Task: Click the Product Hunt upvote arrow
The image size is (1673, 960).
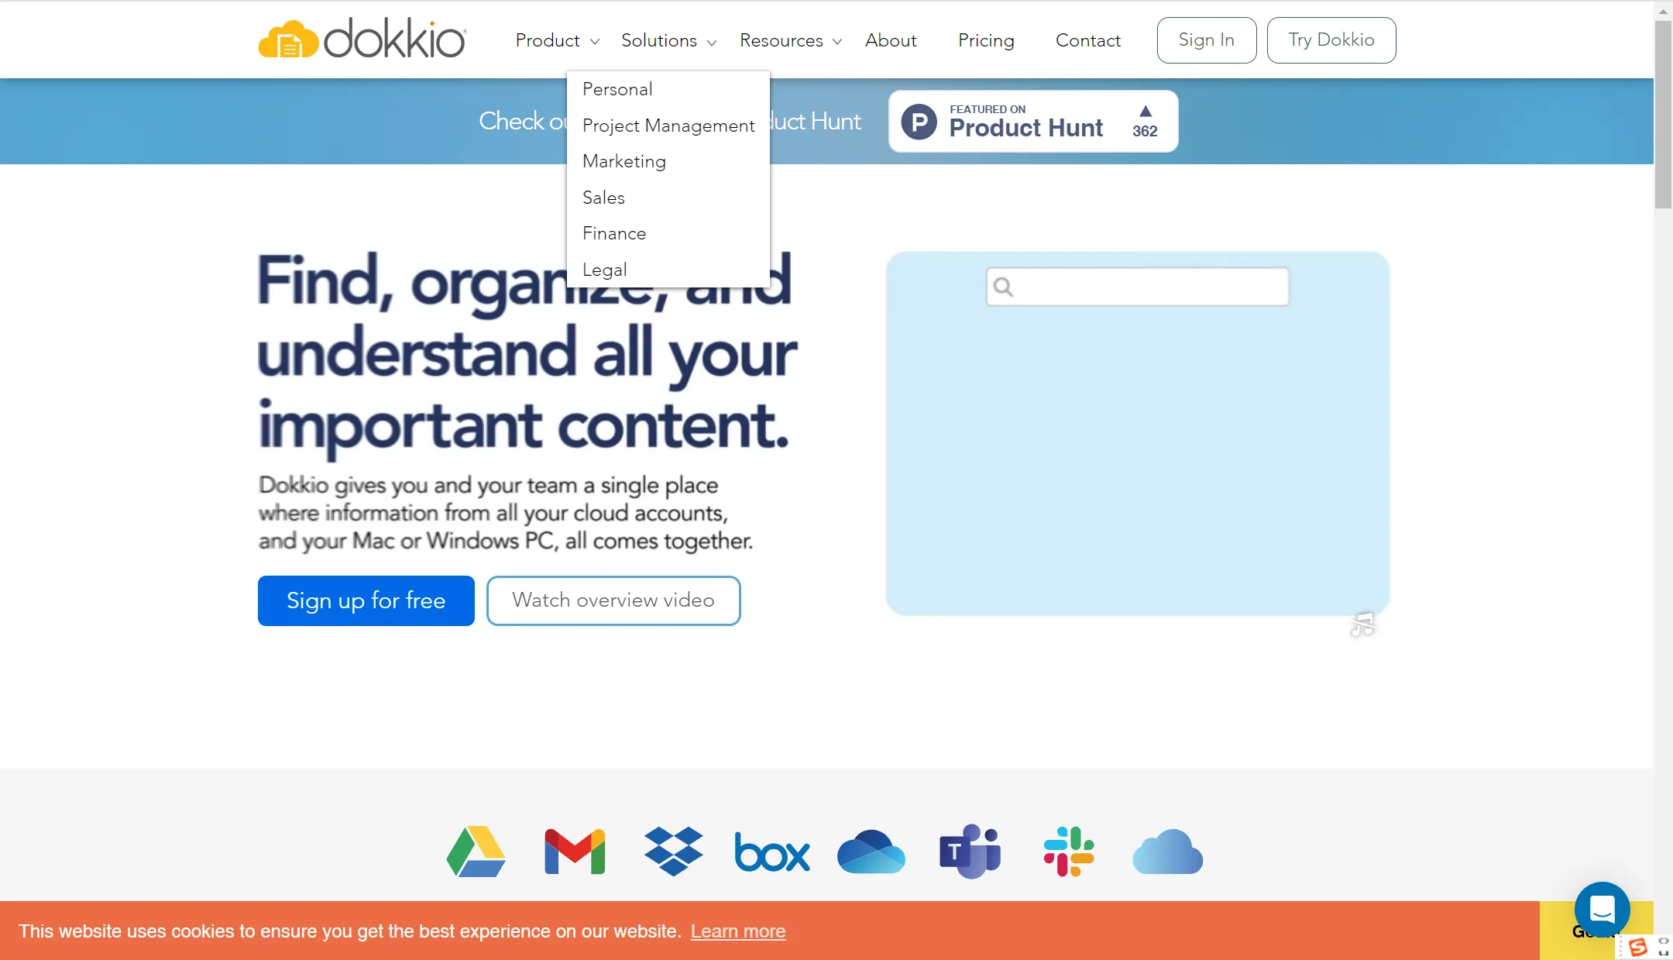Action: tap(1146, 111)
